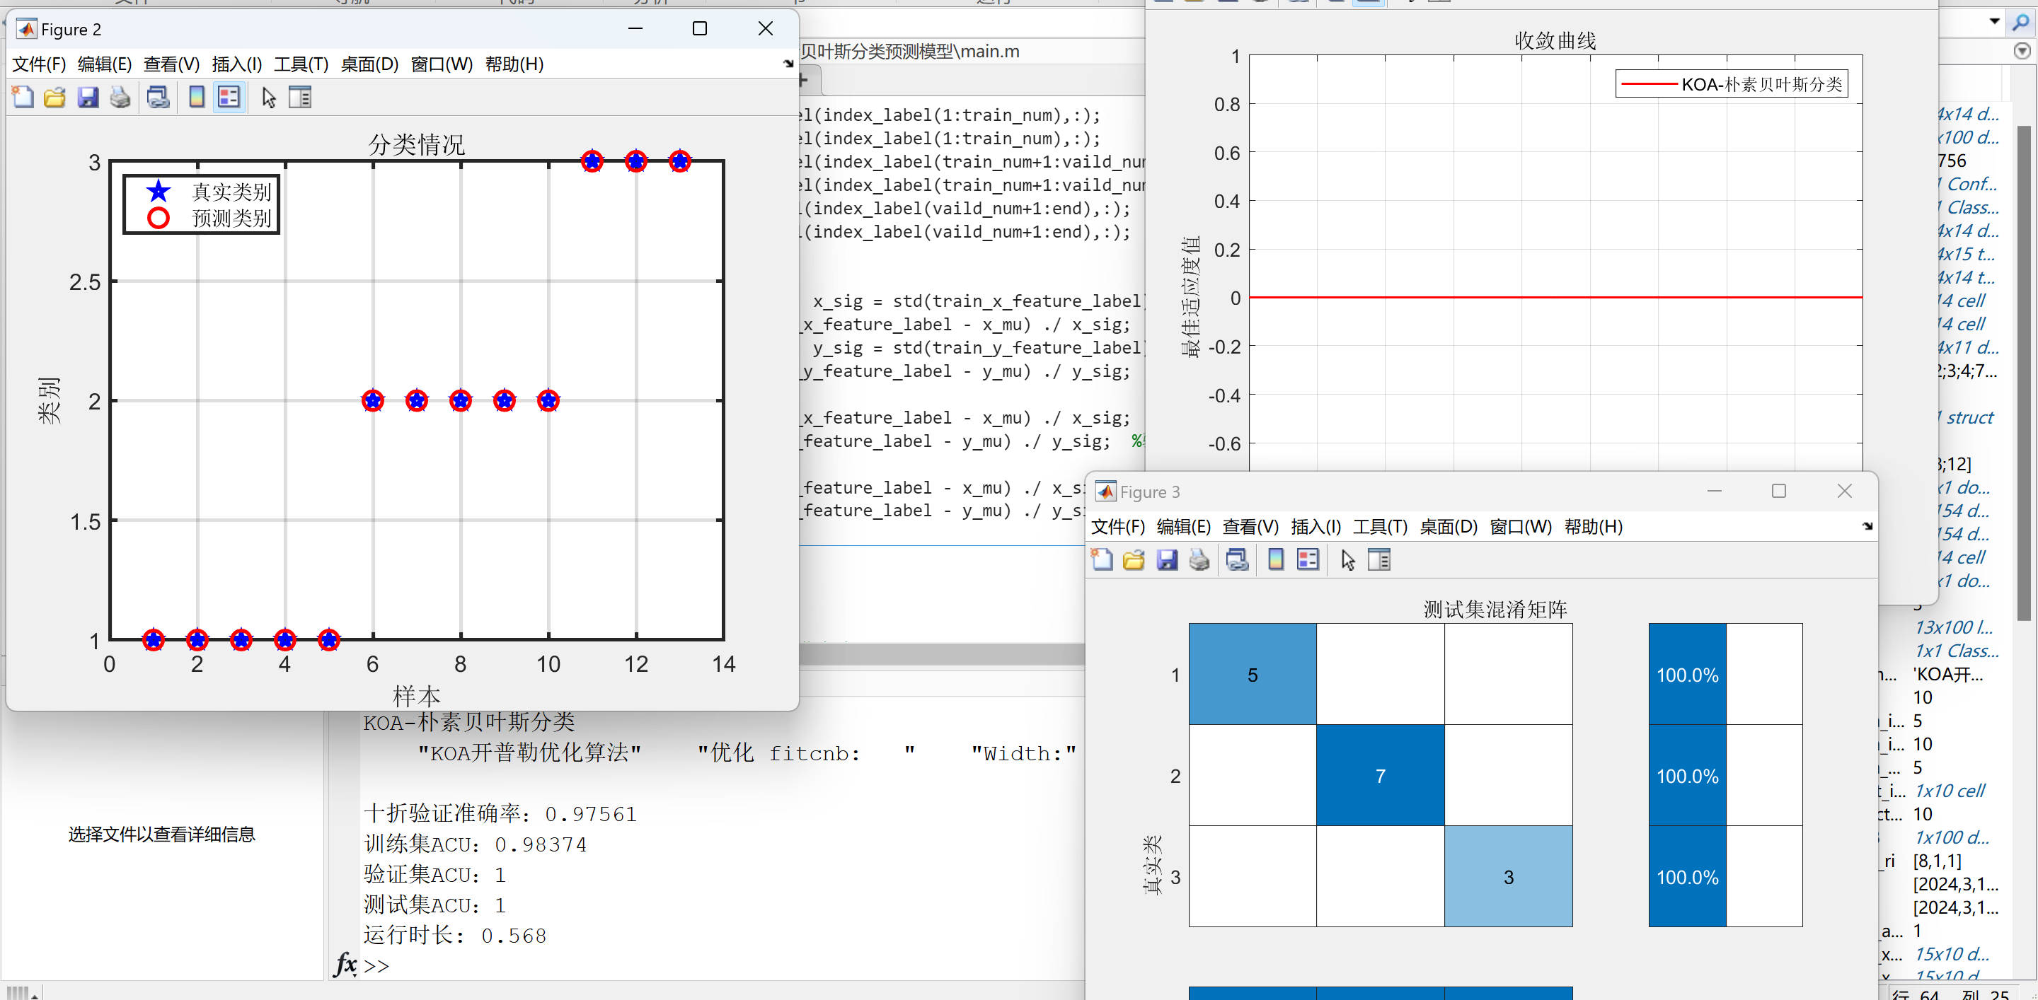Image resolution: width=2038 pixels, height=1000 pixels.
Task: Click Link Plot icon in Figure 2 toolbar
Action: point(159,97)
